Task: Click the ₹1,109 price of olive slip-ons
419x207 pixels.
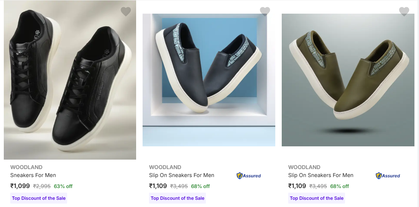Action: [x=297, y=186]
